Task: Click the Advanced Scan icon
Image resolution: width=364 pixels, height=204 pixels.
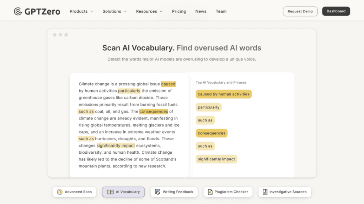Action: pyautogui.click(x=60, y=192)
